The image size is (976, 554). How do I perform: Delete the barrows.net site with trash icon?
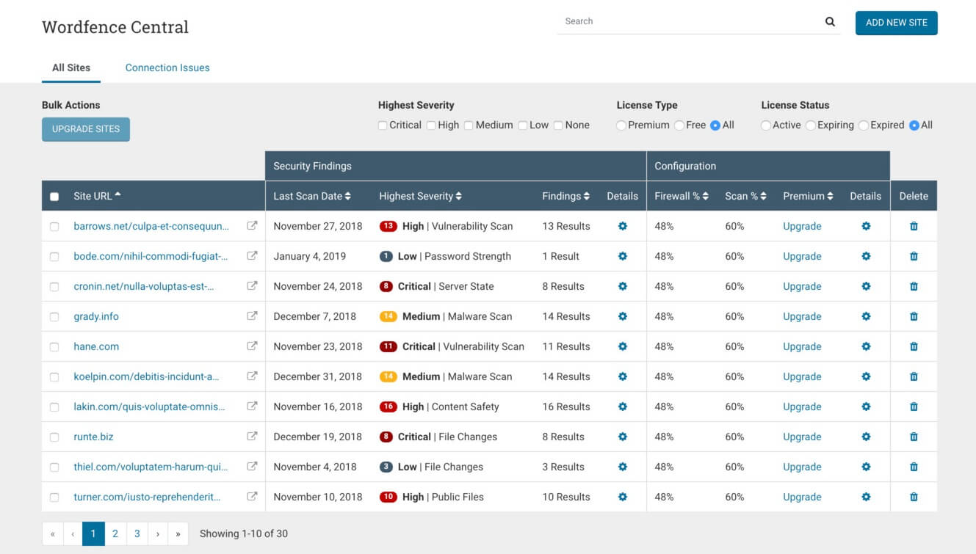click(x=914, y=226)
